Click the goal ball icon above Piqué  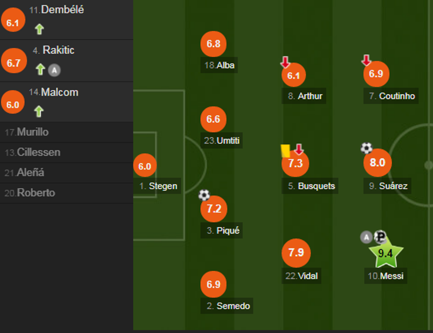point(204,195)
